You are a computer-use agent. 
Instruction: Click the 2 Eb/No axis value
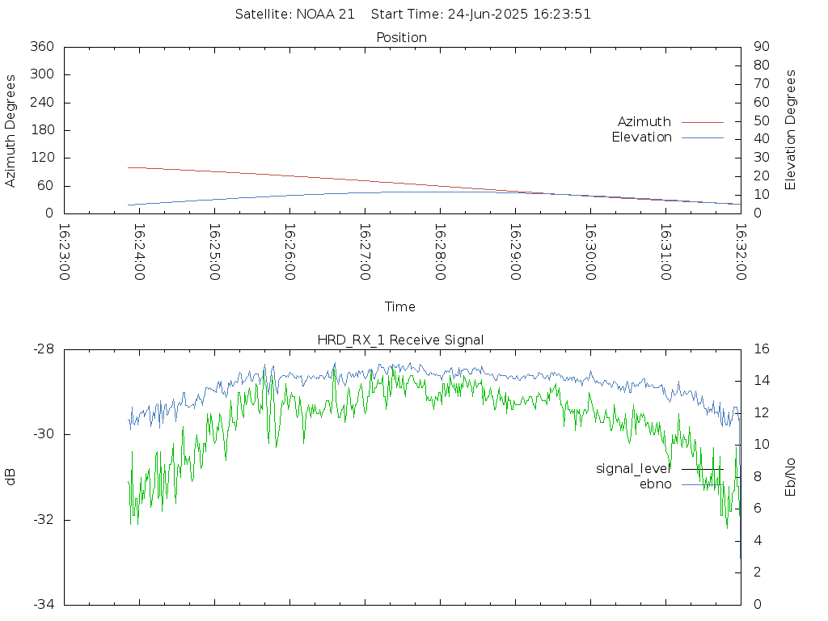pyautogui.click(x=757, y=572)
